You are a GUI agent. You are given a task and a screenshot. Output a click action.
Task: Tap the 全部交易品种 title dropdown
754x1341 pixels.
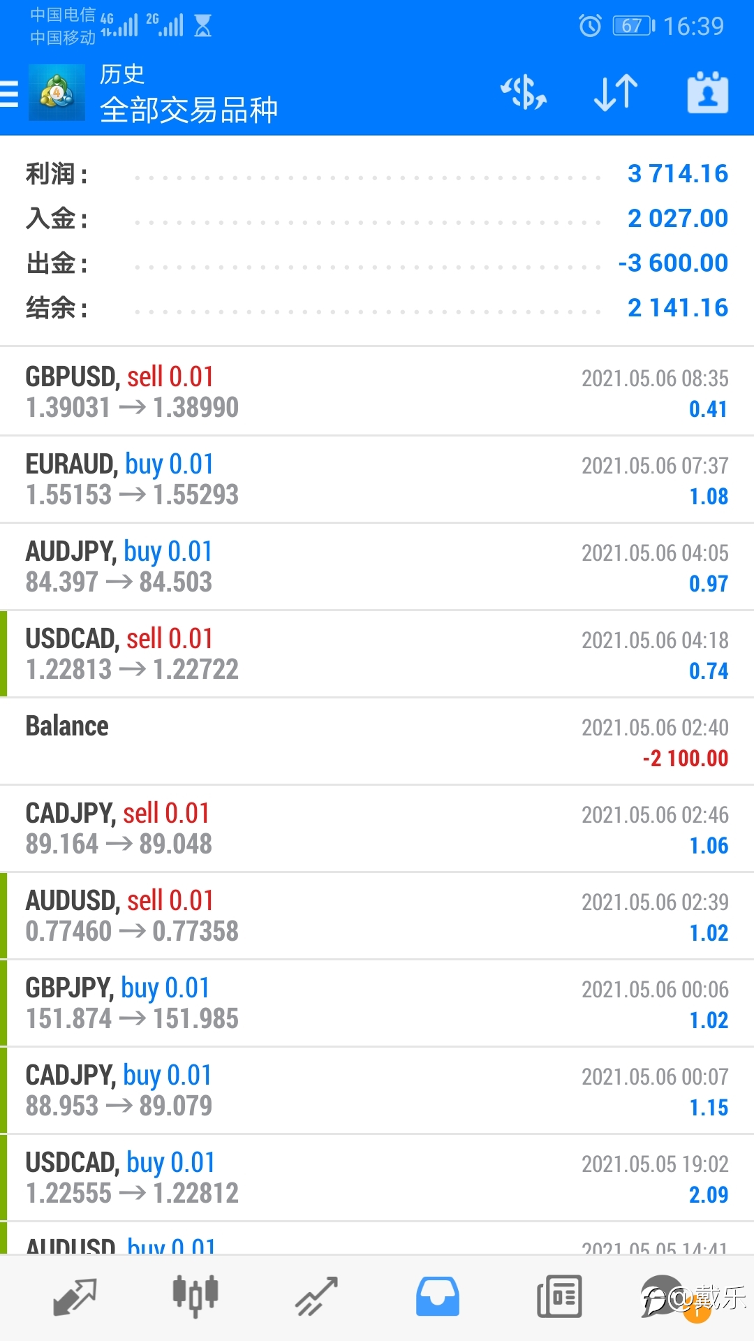pyautogui.click(x=188, y=110)
